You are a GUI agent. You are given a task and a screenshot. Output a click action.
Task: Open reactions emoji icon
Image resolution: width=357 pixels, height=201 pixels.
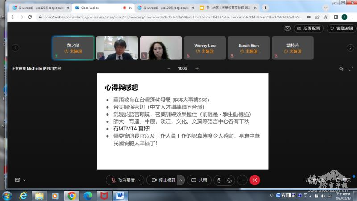coord(229,180)
